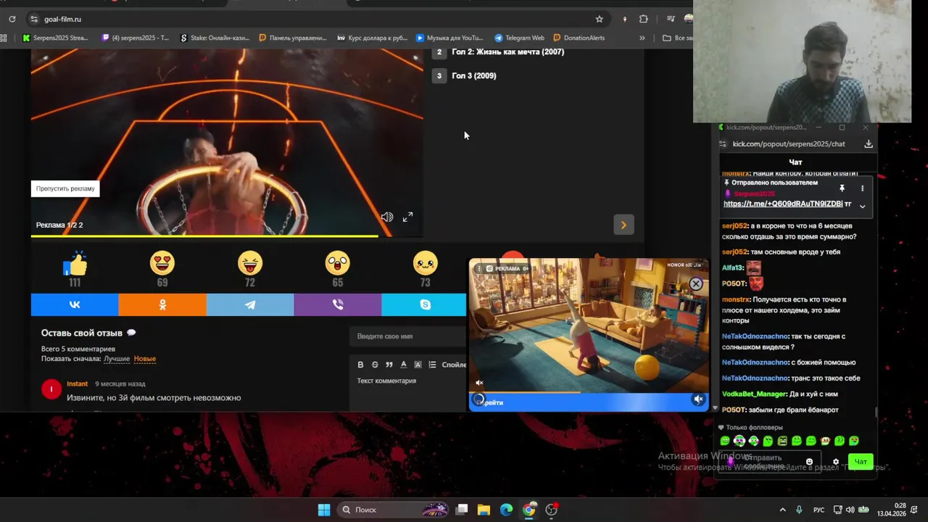Screen dimensions: 928x522
Task: Click the heart-eyes reaction with 69 votes
Action: coord(162,262)
